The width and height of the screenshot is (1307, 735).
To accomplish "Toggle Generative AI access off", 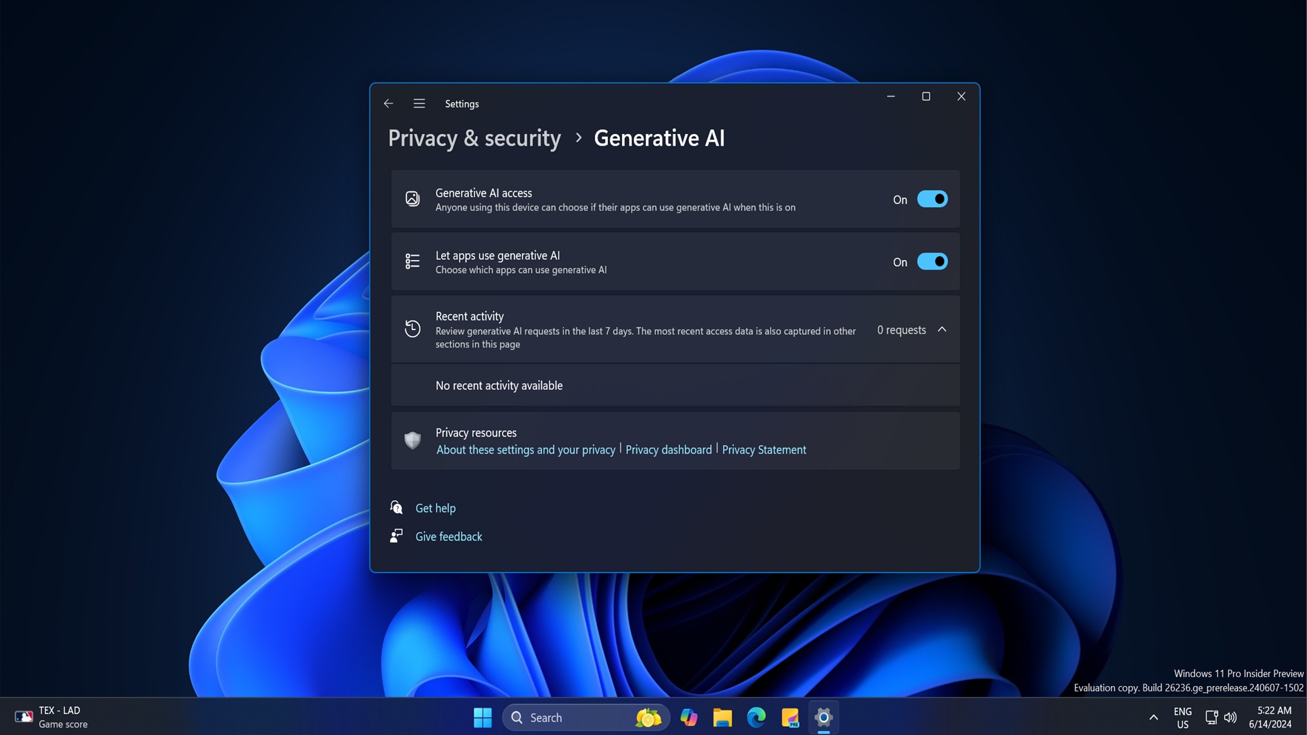I will click(x=932, y=198).
